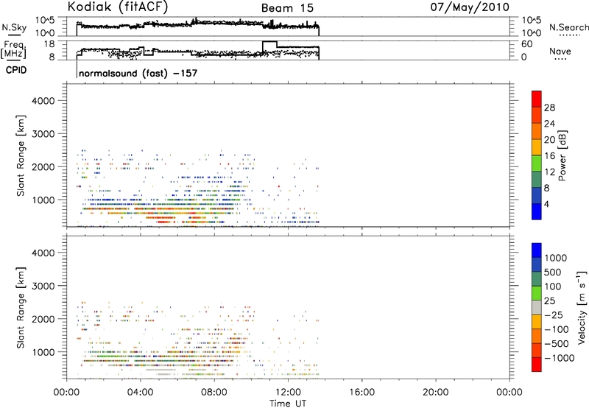
Task: Select the CPID row label
Action: point(16,70)
